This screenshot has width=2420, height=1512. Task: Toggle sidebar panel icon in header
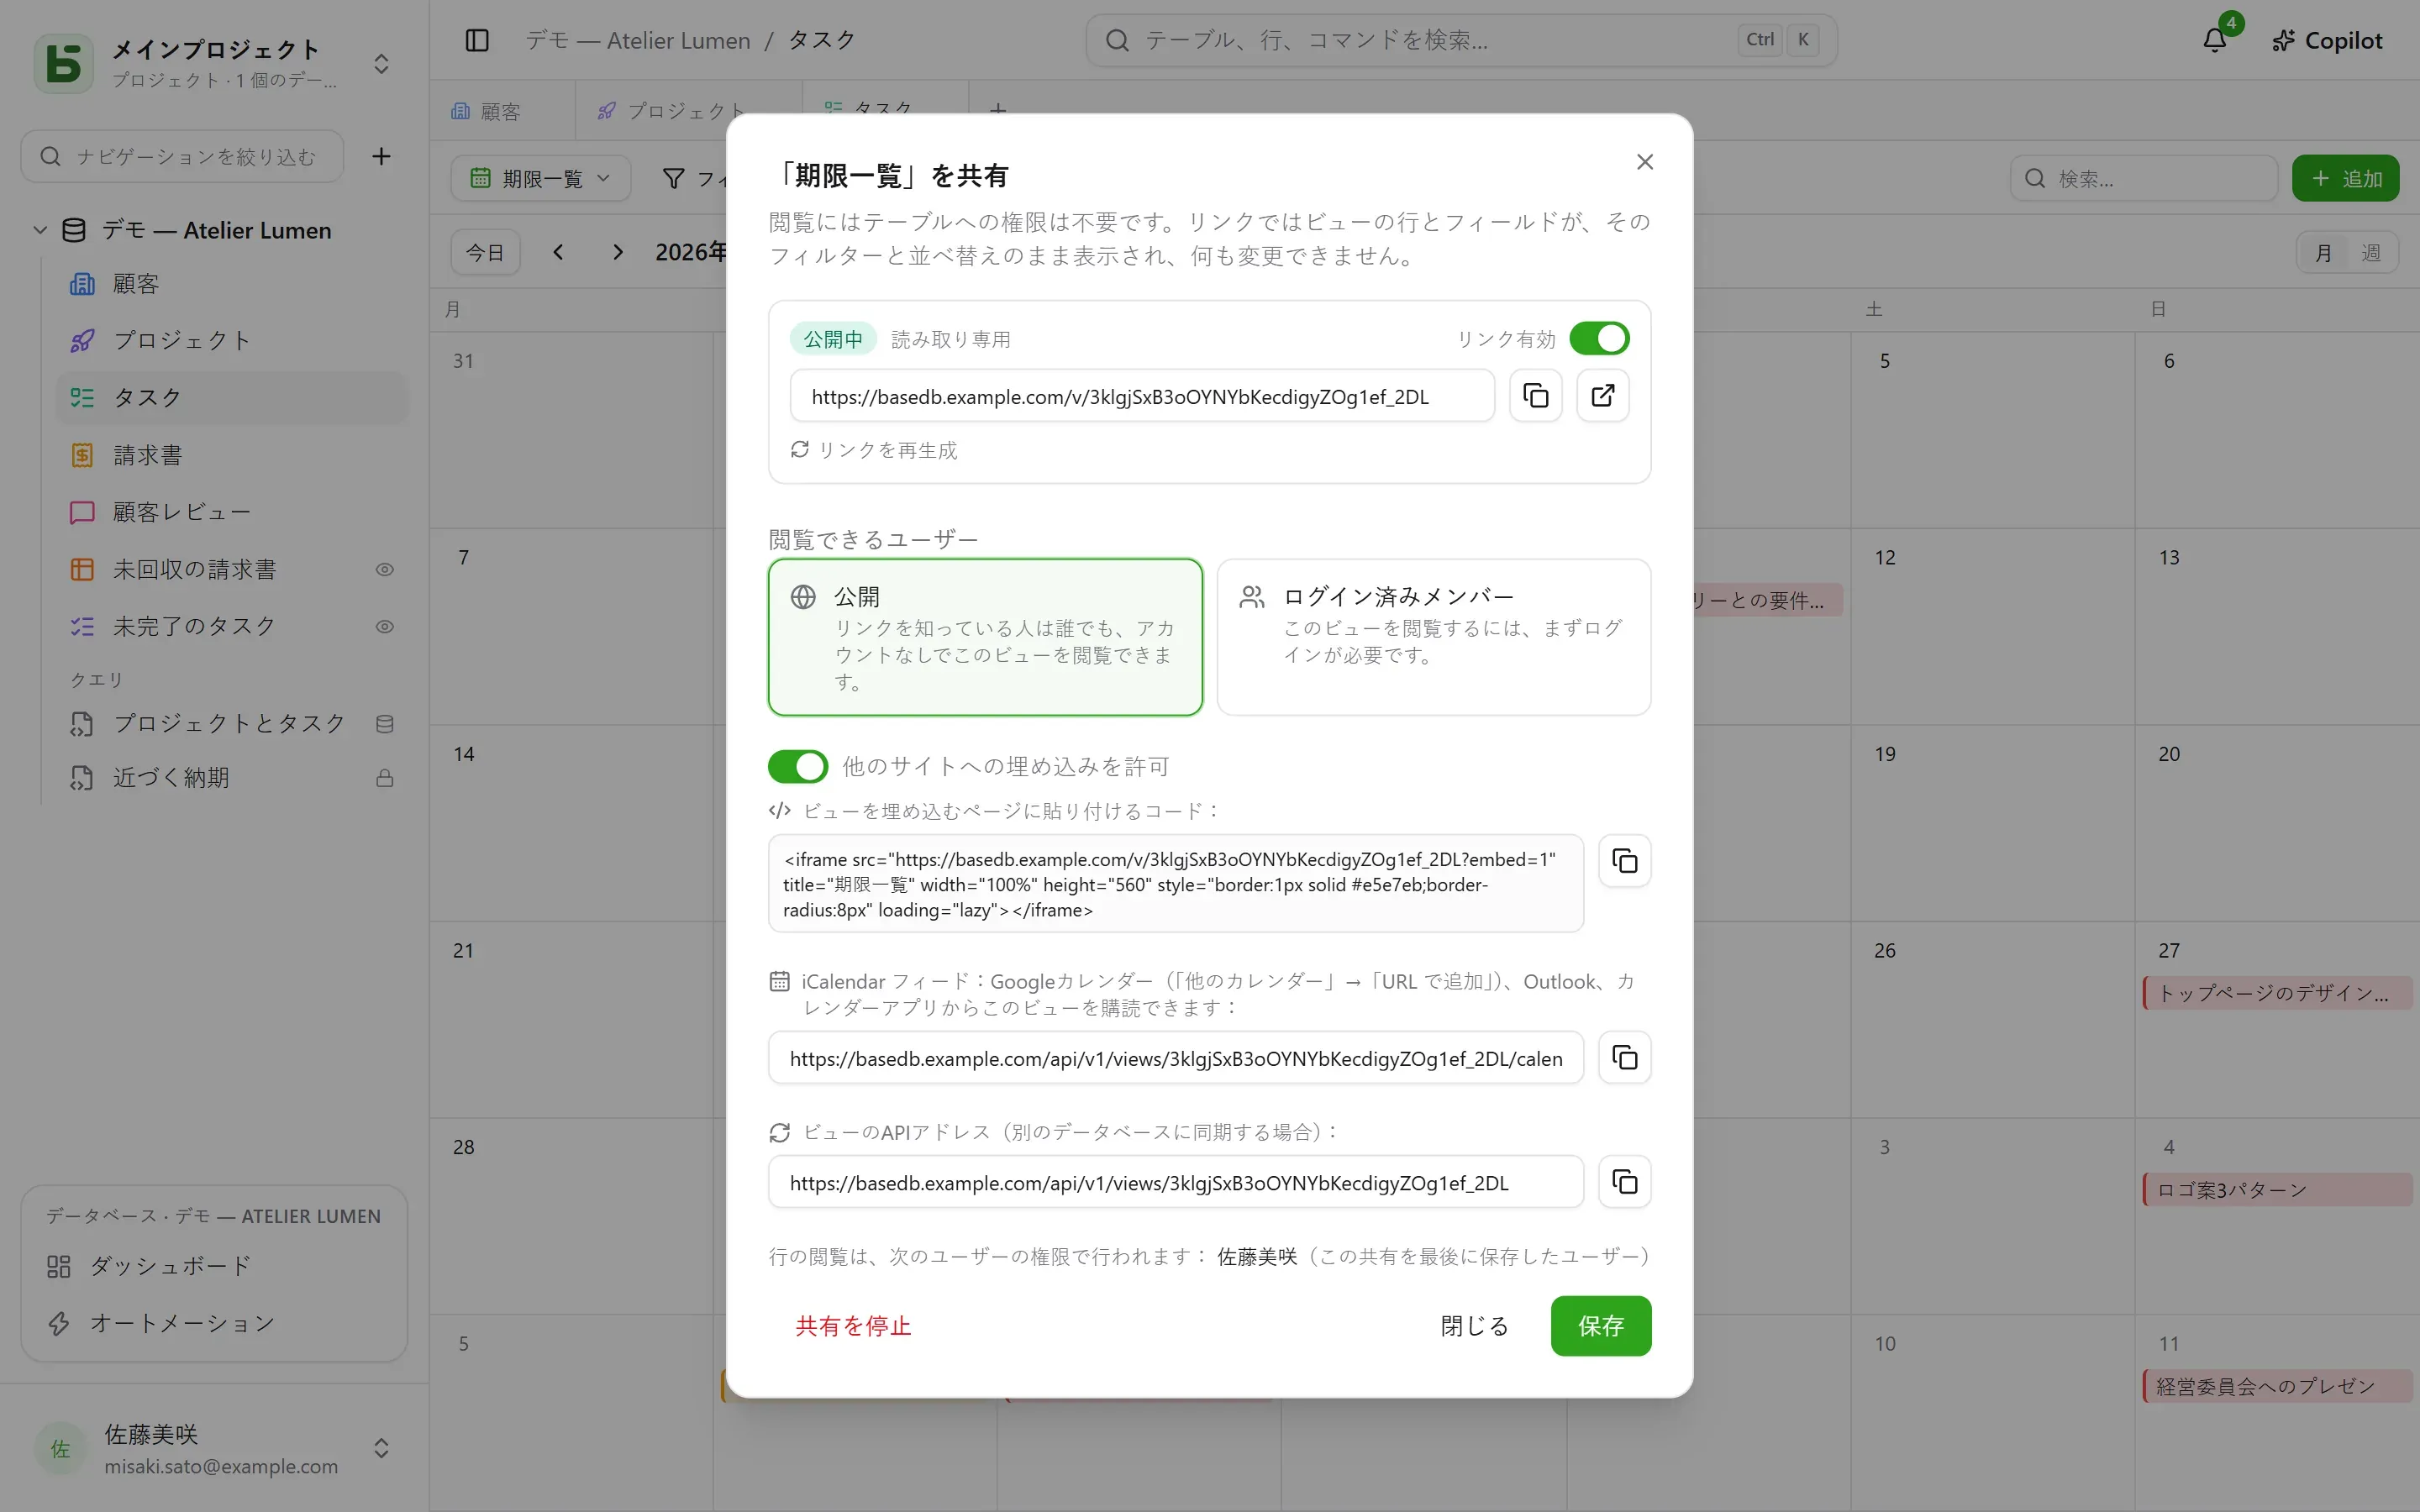click(477, 40)
